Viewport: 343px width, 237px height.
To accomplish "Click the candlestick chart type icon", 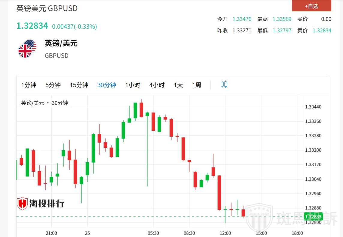I will coord(224,84).
